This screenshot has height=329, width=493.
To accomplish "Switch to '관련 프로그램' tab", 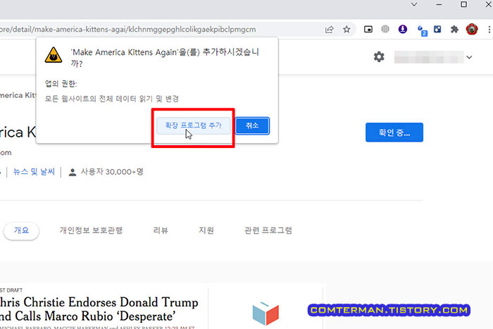I will (268, 230).
